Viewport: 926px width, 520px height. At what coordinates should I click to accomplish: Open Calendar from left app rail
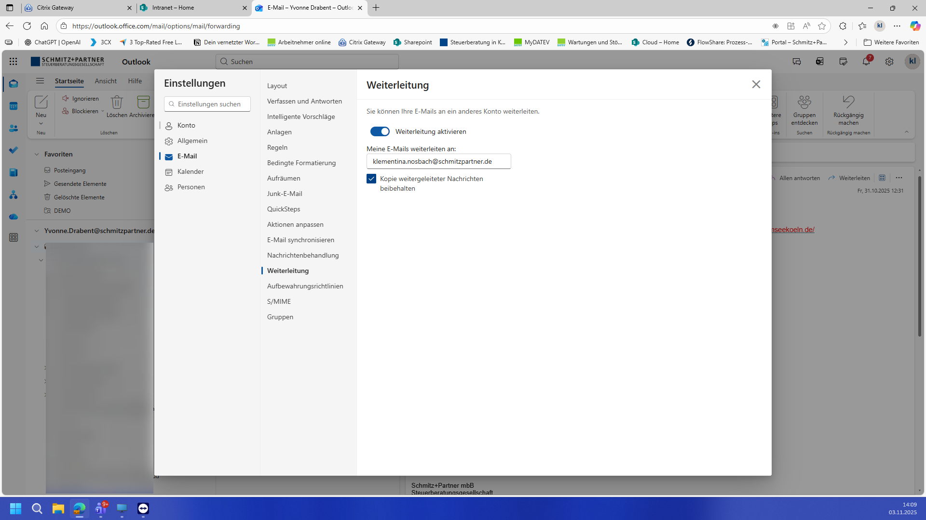click(x=14, y=106)
